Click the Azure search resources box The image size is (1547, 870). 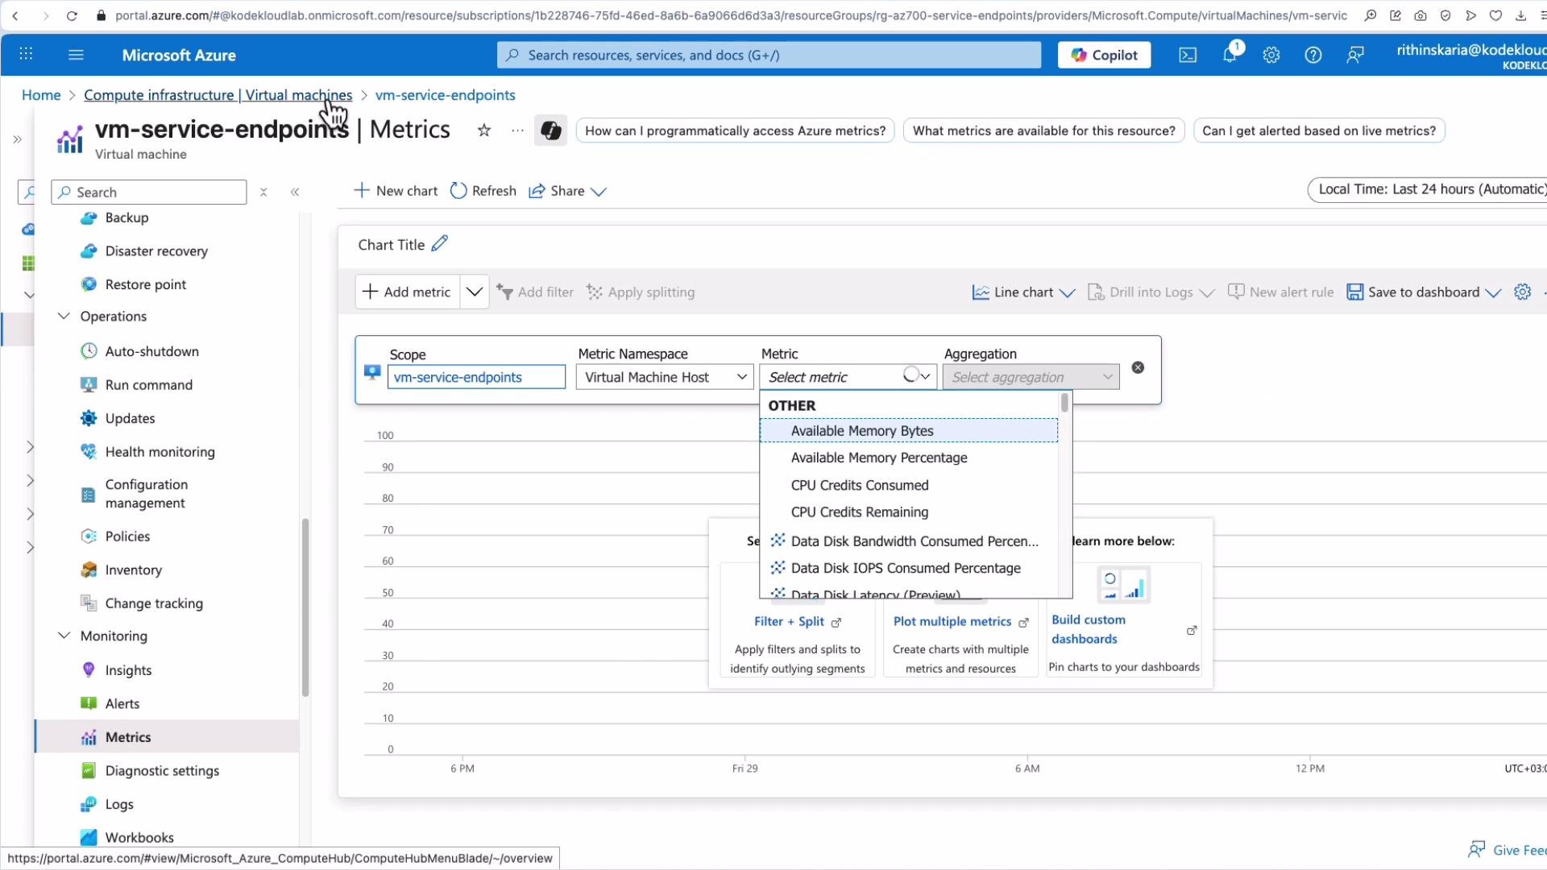[x=769, y=55]
